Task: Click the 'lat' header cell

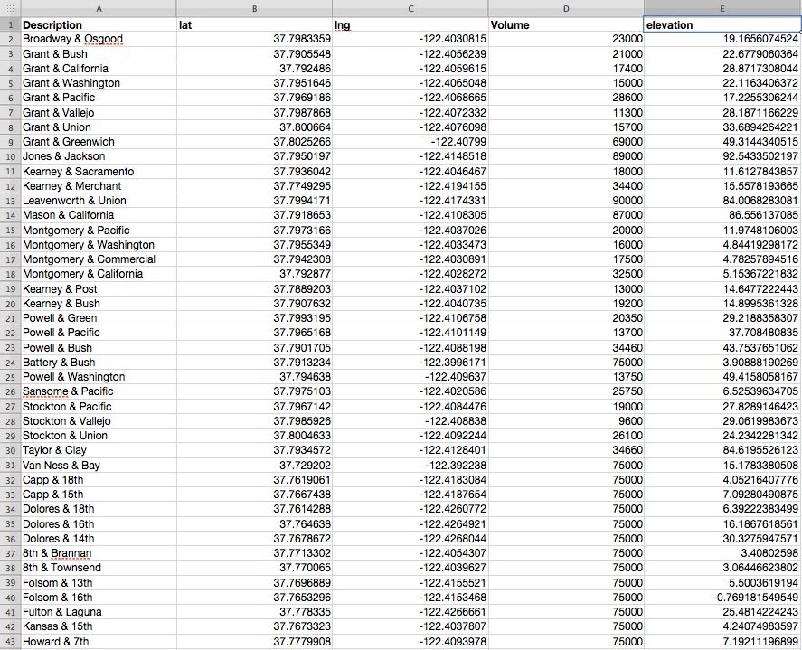Action: (x=254, y=24)
